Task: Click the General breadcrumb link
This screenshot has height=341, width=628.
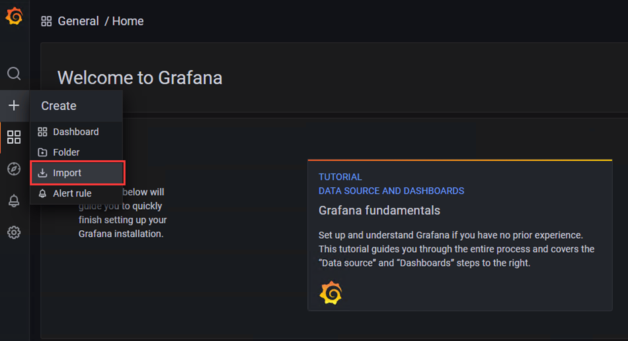Action: (78, 21)
